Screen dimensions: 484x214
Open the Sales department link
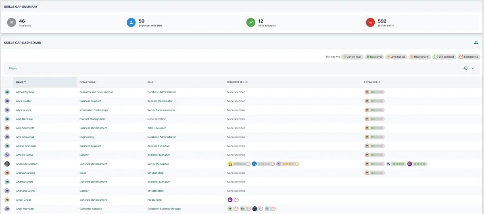pyautogui.click(x=83, y=173)
